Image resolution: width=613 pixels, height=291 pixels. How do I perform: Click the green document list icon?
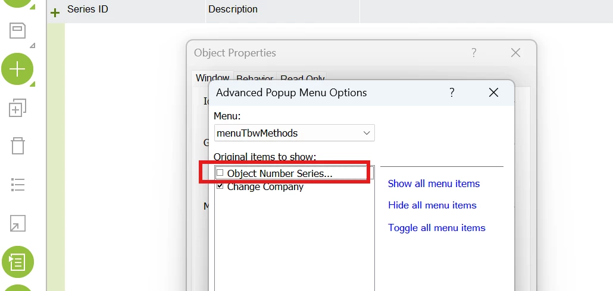pos(18,262)
